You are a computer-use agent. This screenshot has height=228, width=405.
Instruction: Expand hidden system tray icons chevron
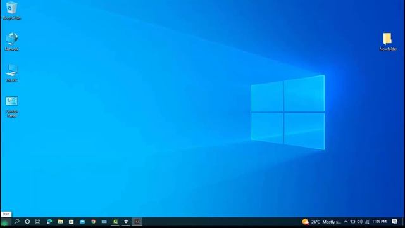[346, 222]
